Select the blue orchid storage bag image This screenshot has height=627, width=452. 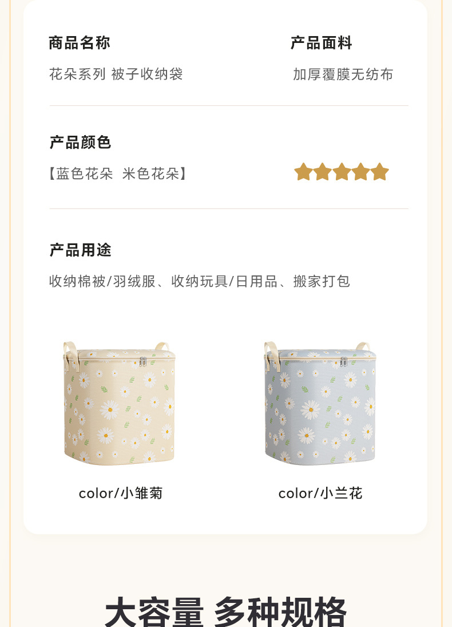click(320, 403)
